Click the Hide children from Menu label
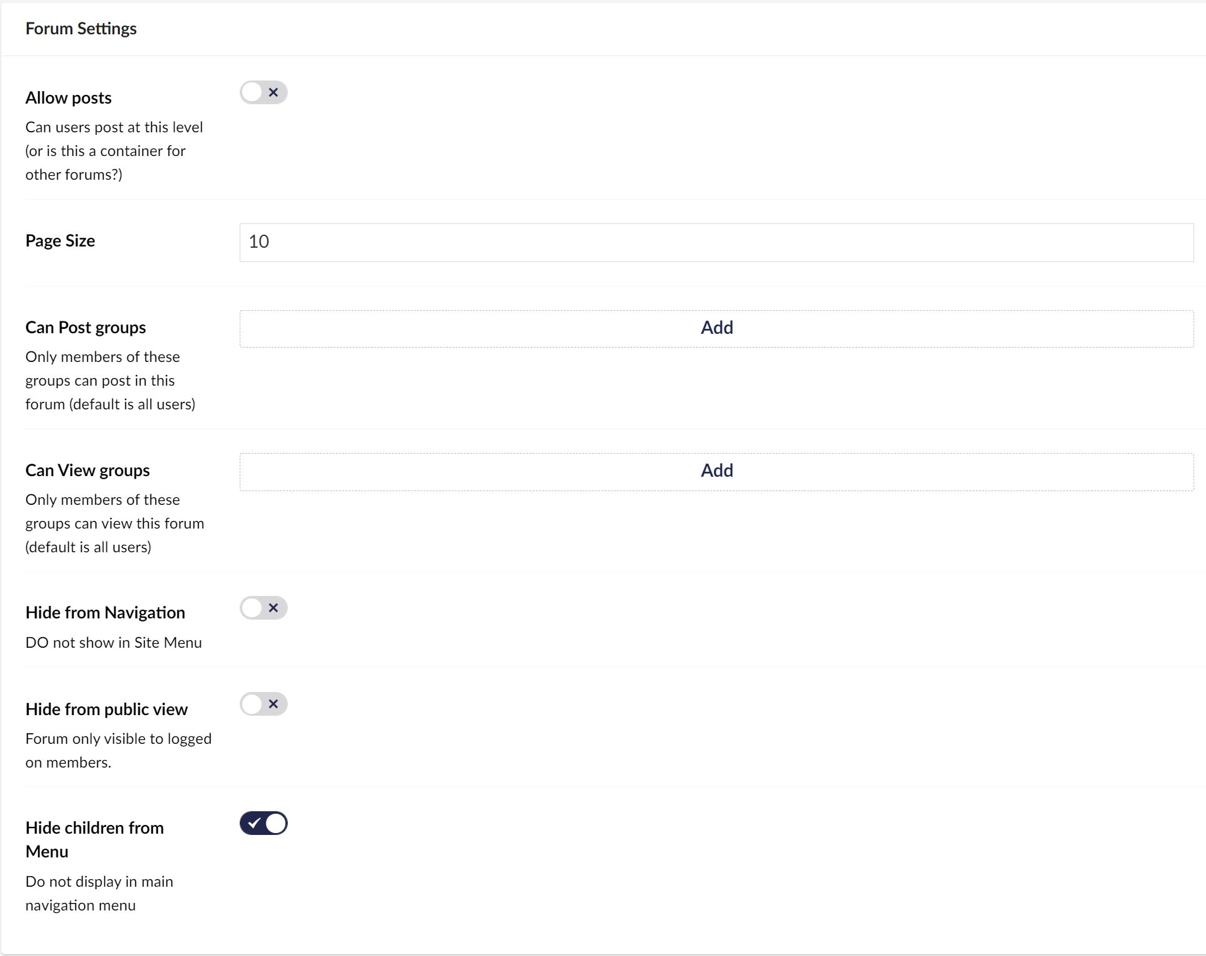Screen dimensions: 1206x956 94,839
